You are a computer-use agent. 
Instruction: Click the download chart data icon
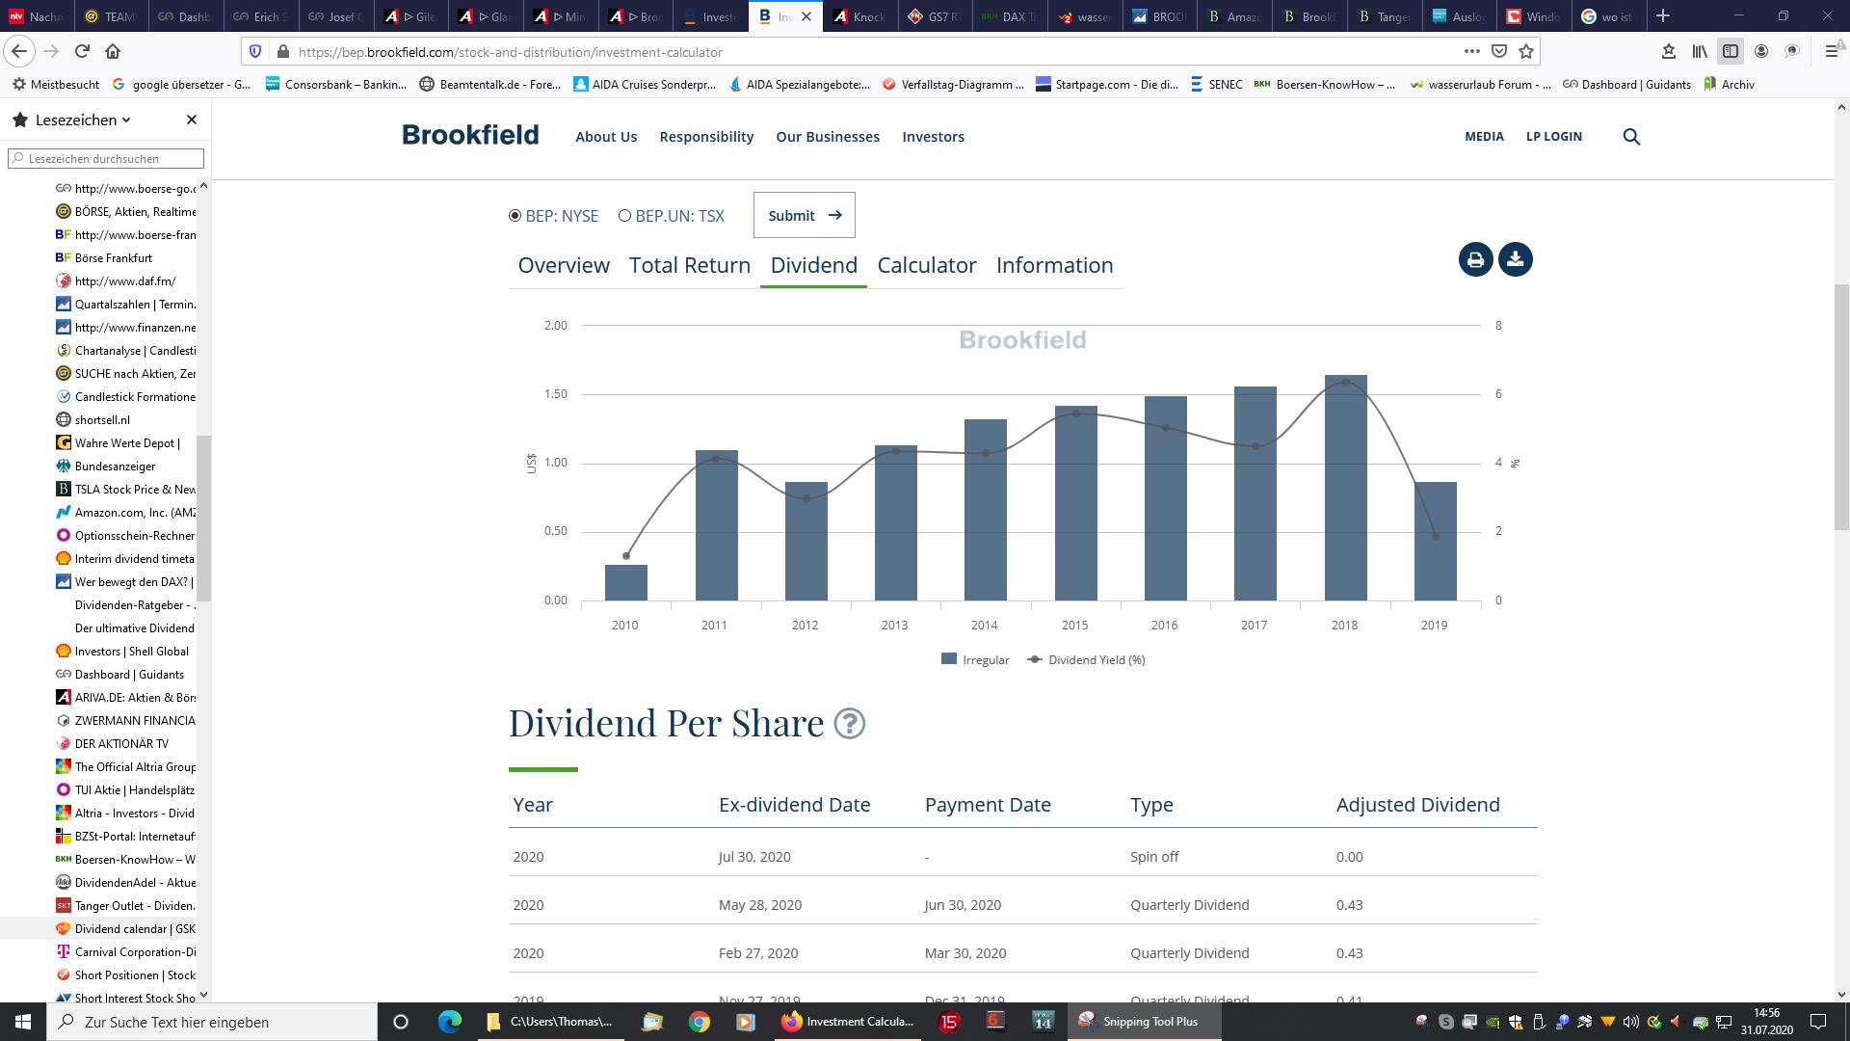pos(1515,259)
